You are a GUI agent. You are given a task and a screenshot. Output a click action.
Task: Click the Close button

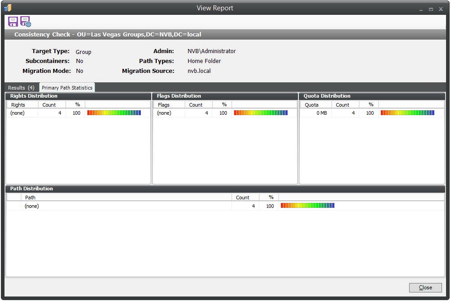tap(425, 288)
